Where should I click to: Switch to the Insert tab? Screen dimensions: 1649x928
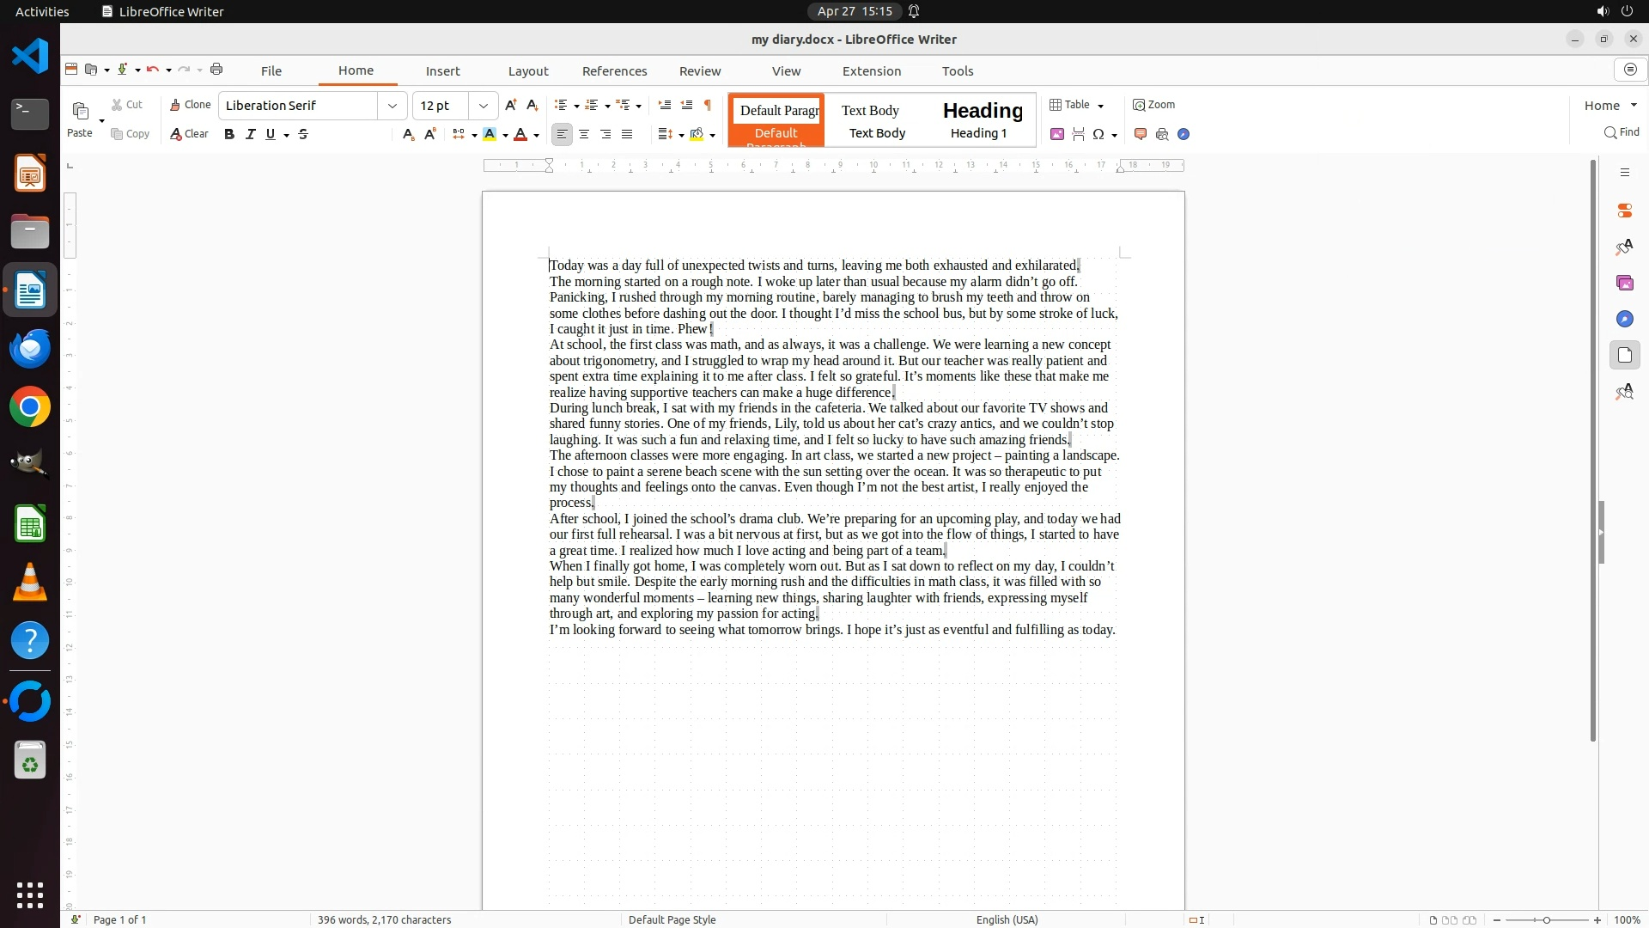pyautogui.click(x=442, y=71)
